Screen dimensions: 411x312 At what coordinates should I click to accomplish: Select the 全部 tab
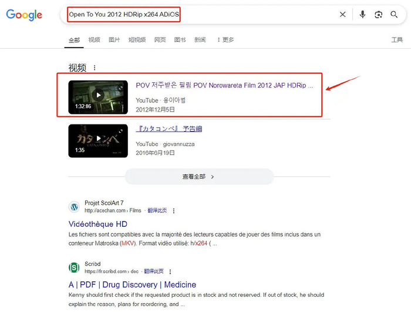[x=74, y=40]
